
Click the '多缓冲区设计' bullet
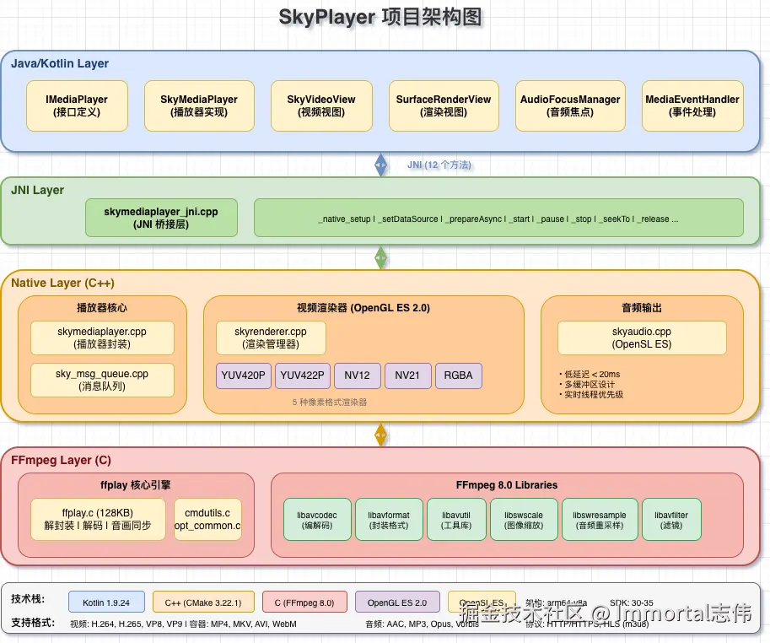click(586, 384)
